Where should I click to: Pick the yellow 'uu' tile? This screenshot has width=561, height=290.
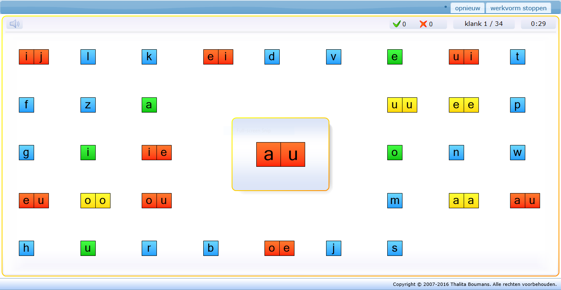402,105
